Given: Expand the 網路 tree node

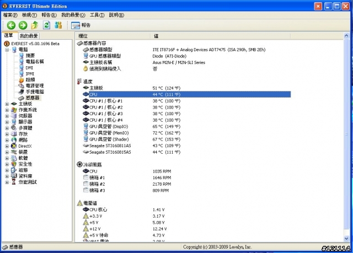Looking at the screenshot, I should click(7, 140).
